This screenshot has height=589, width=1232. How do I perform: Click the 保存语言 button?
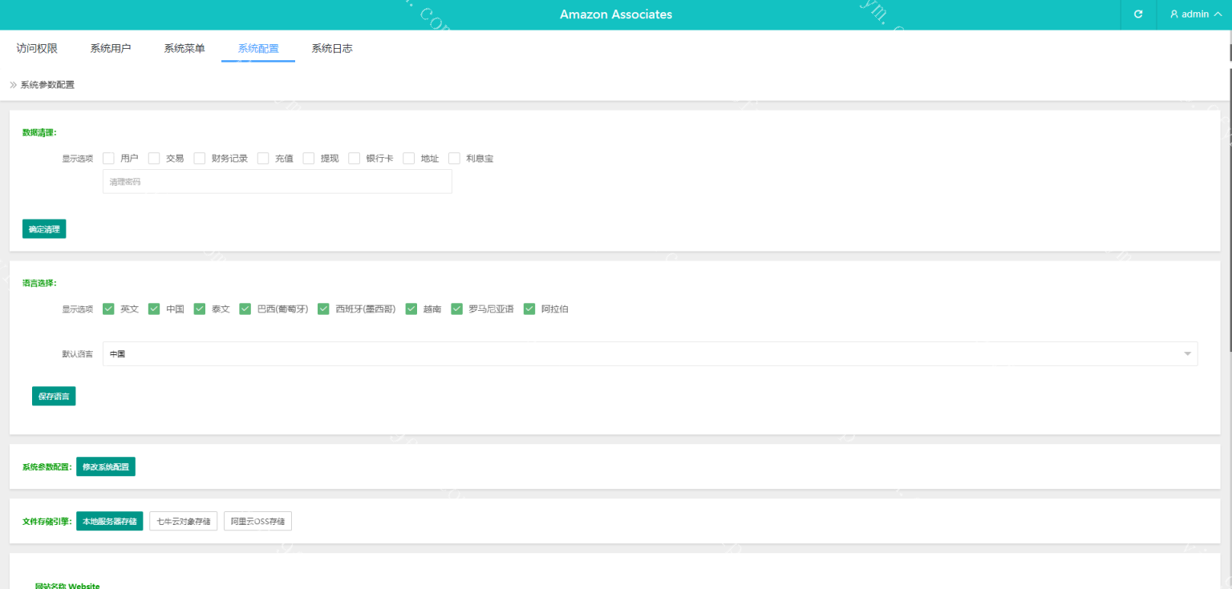point(54,396)
